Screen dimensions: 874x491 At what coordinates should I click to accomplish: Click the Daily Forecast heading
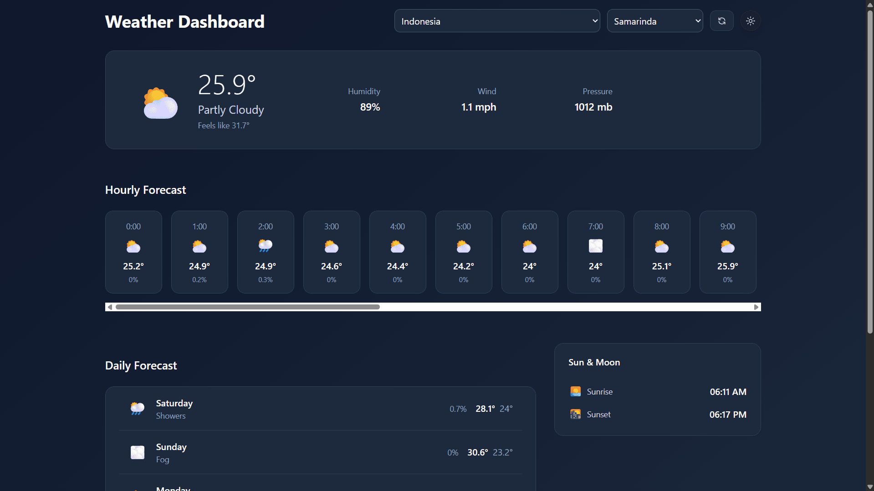(141, 365)
